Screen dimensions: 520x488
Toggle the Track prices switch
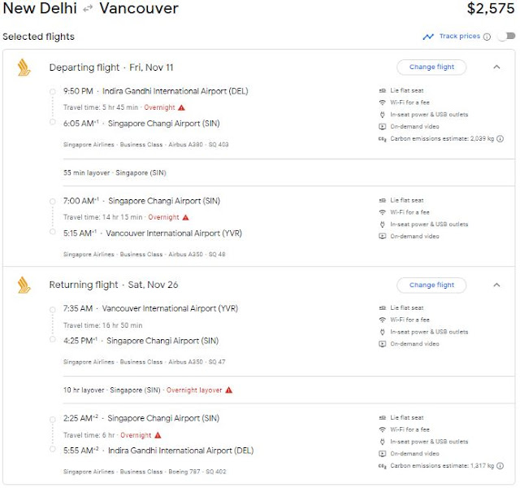pyautogui.click(x=506, y=37)
